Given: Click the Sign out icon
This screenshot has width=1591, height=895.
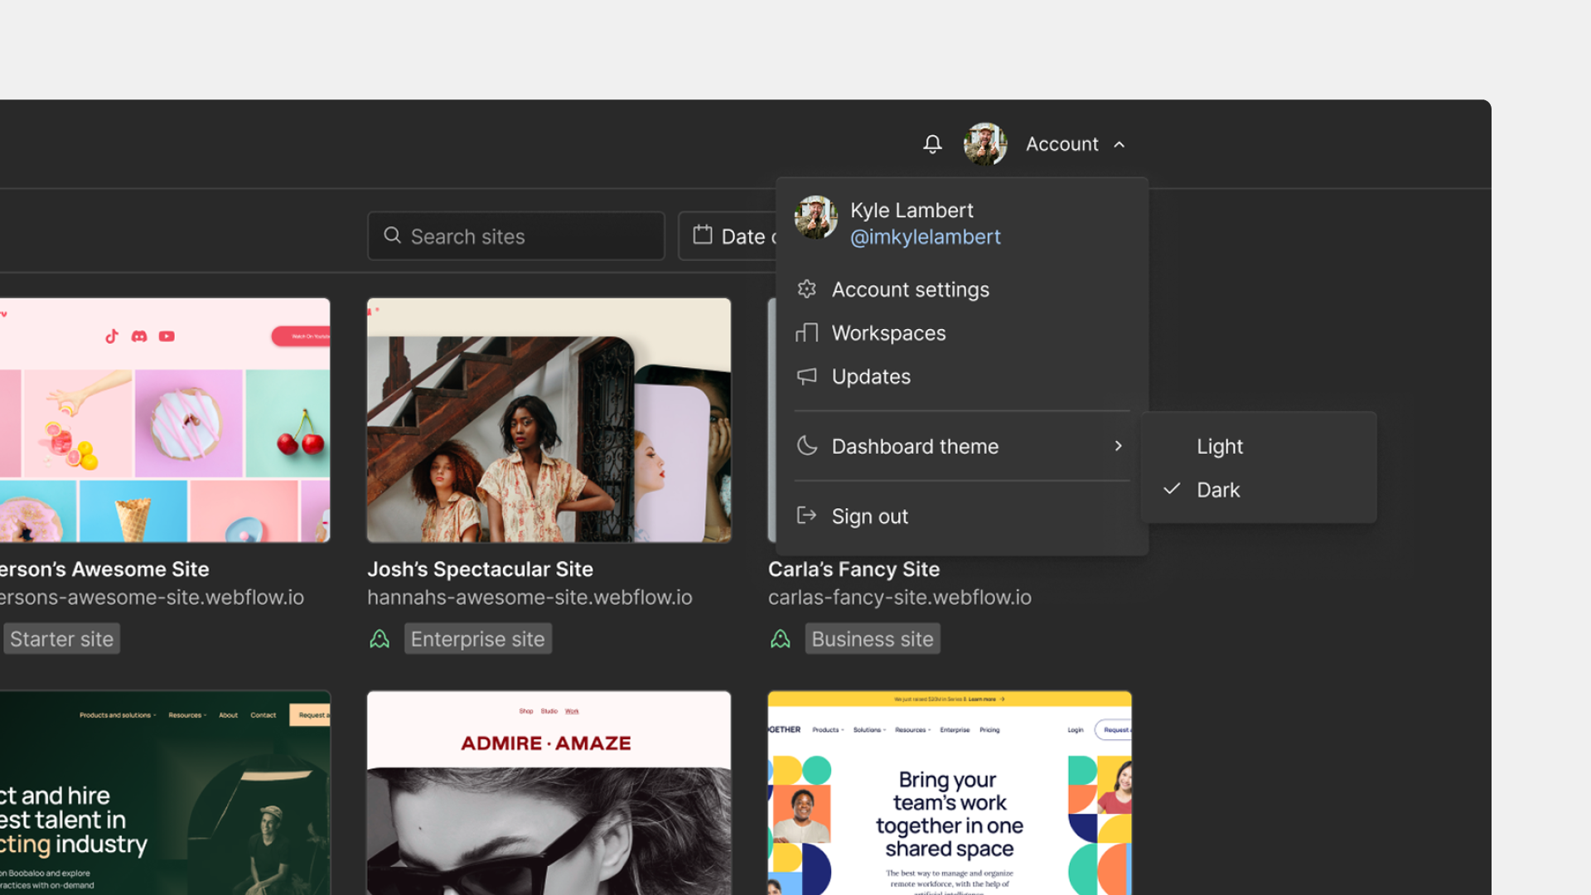Looking at the screenshot, I should [x=806, y=515].
